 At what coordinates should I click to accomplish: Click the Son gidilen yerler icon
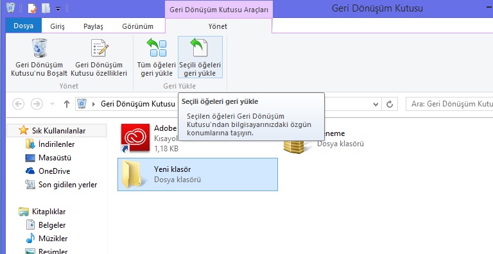(x=30, y=185)
